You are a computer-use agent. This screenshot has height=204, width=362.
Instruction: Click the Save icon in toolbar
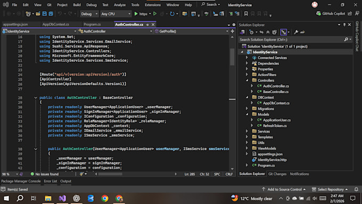point(45,14)
